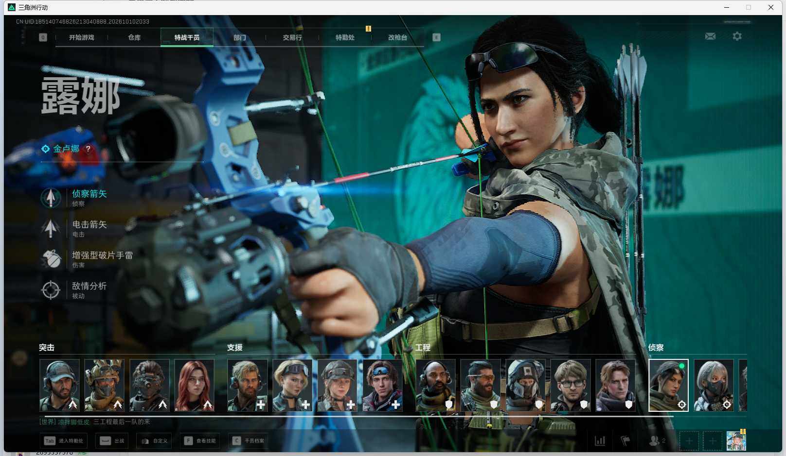Open the mail inbox envelope icon
Viewport: 786px width, 456px height.
710,36
